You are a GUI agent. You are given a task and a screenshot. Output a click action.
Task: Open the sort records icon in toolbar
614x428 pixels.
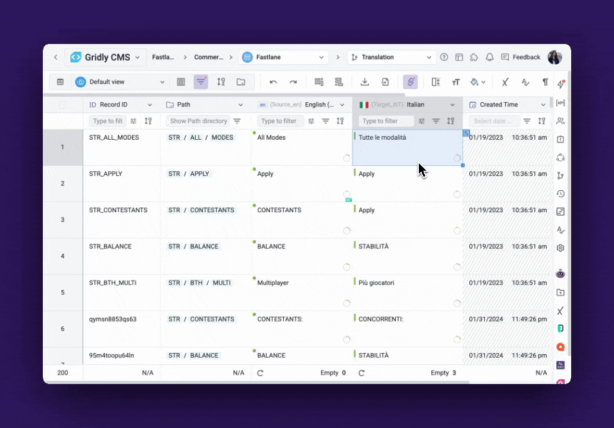221,82
